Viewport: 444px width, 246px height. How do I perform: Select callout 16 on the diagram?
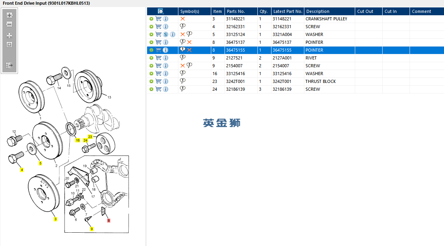(x=77, y=140)
